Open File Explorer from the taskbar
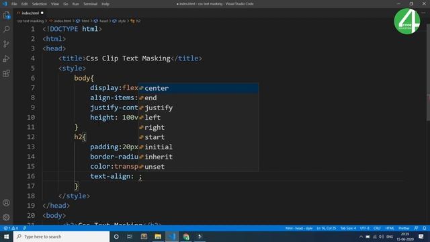430x242 pixels. pyautogui.click(x=158, y=237)
